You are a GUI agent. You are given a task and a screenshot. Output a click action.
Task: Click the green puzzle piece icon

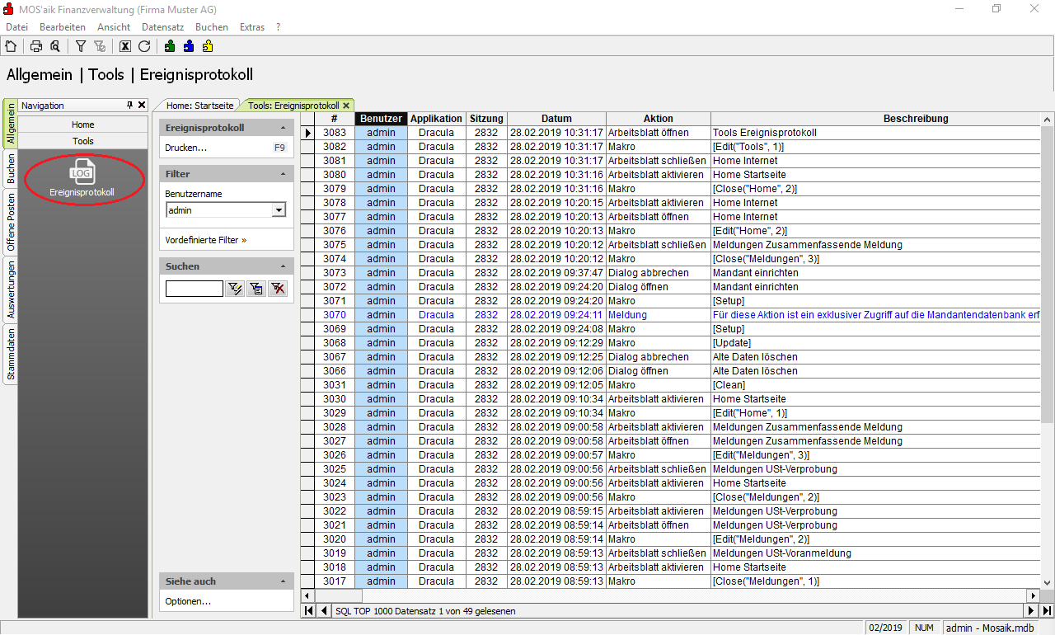(170, 46)
